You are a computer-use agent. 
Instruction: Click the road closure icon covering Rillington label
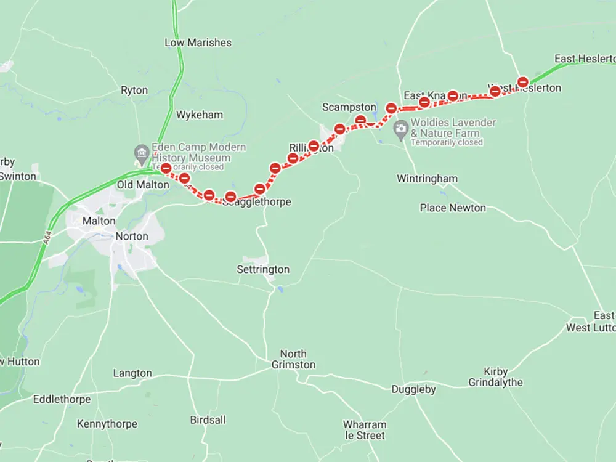click(x=314, y=146)
